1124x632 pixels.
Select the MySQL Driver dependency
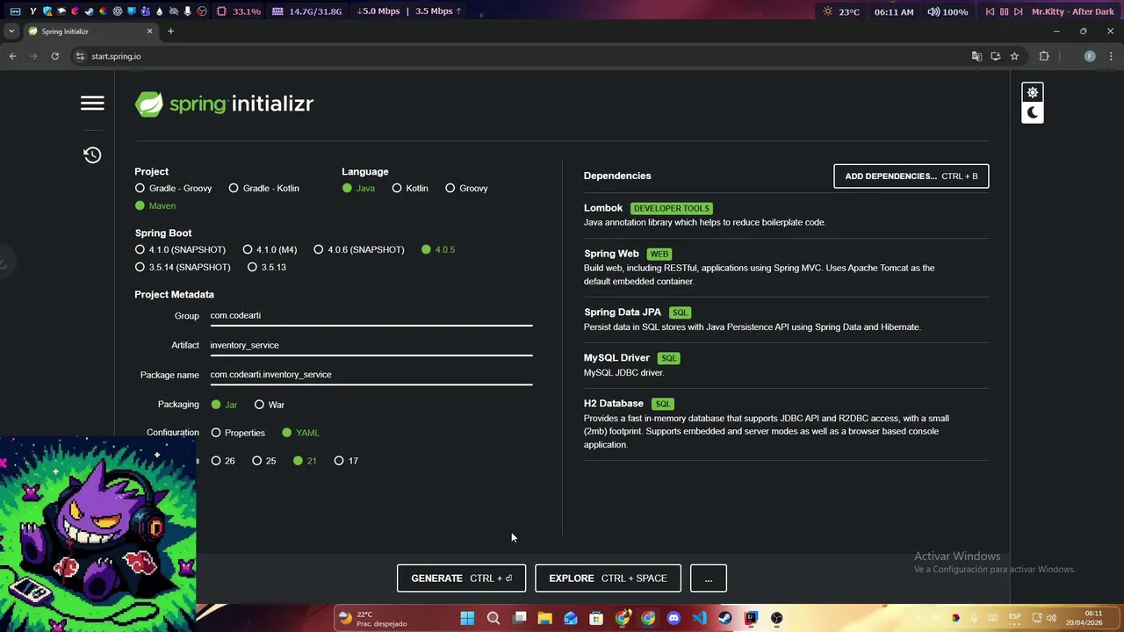[x=786, y=365]
